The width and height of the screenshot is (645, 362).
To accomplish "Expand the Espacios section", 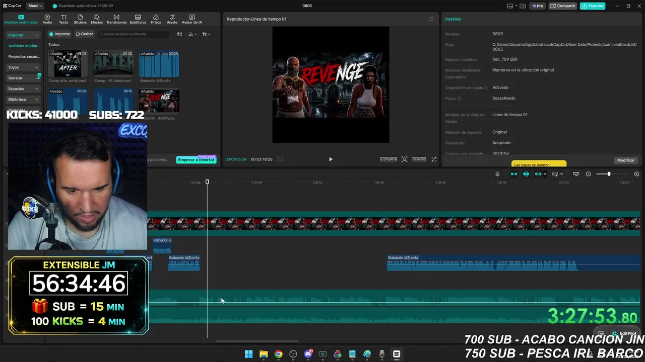I will 23,89.
